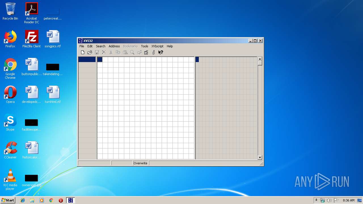The image size is (363, 204).
Task: Select the historicalor document on desktop
Action: pyautogui.click(x=31, y=150)
